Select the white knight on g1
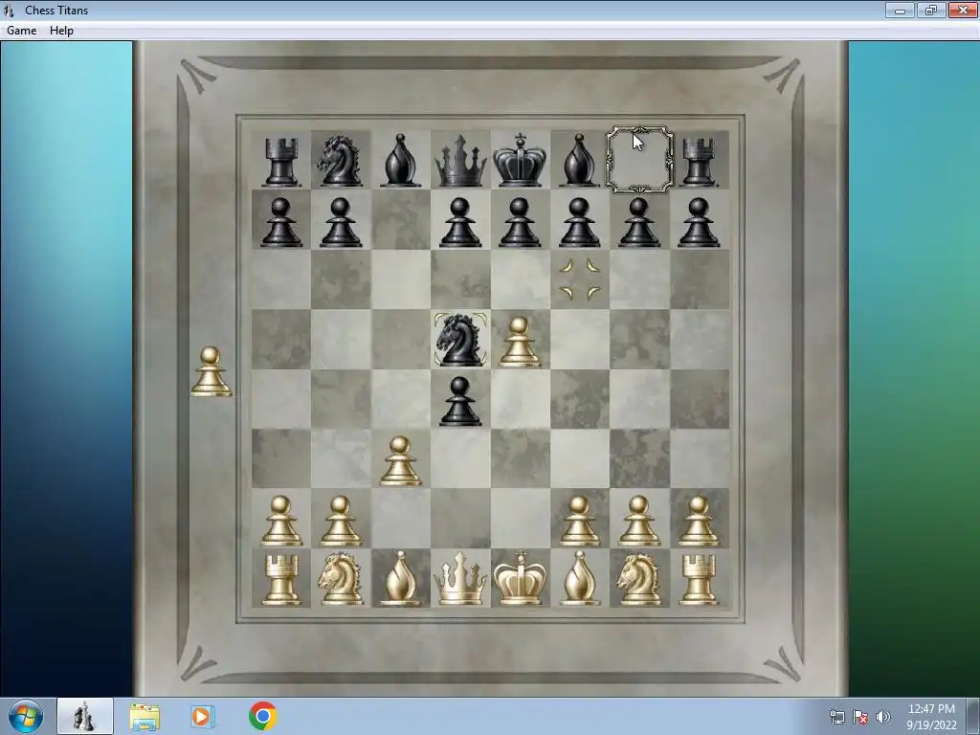The height and width of the screenshot is (735, 980). point(638,579)
